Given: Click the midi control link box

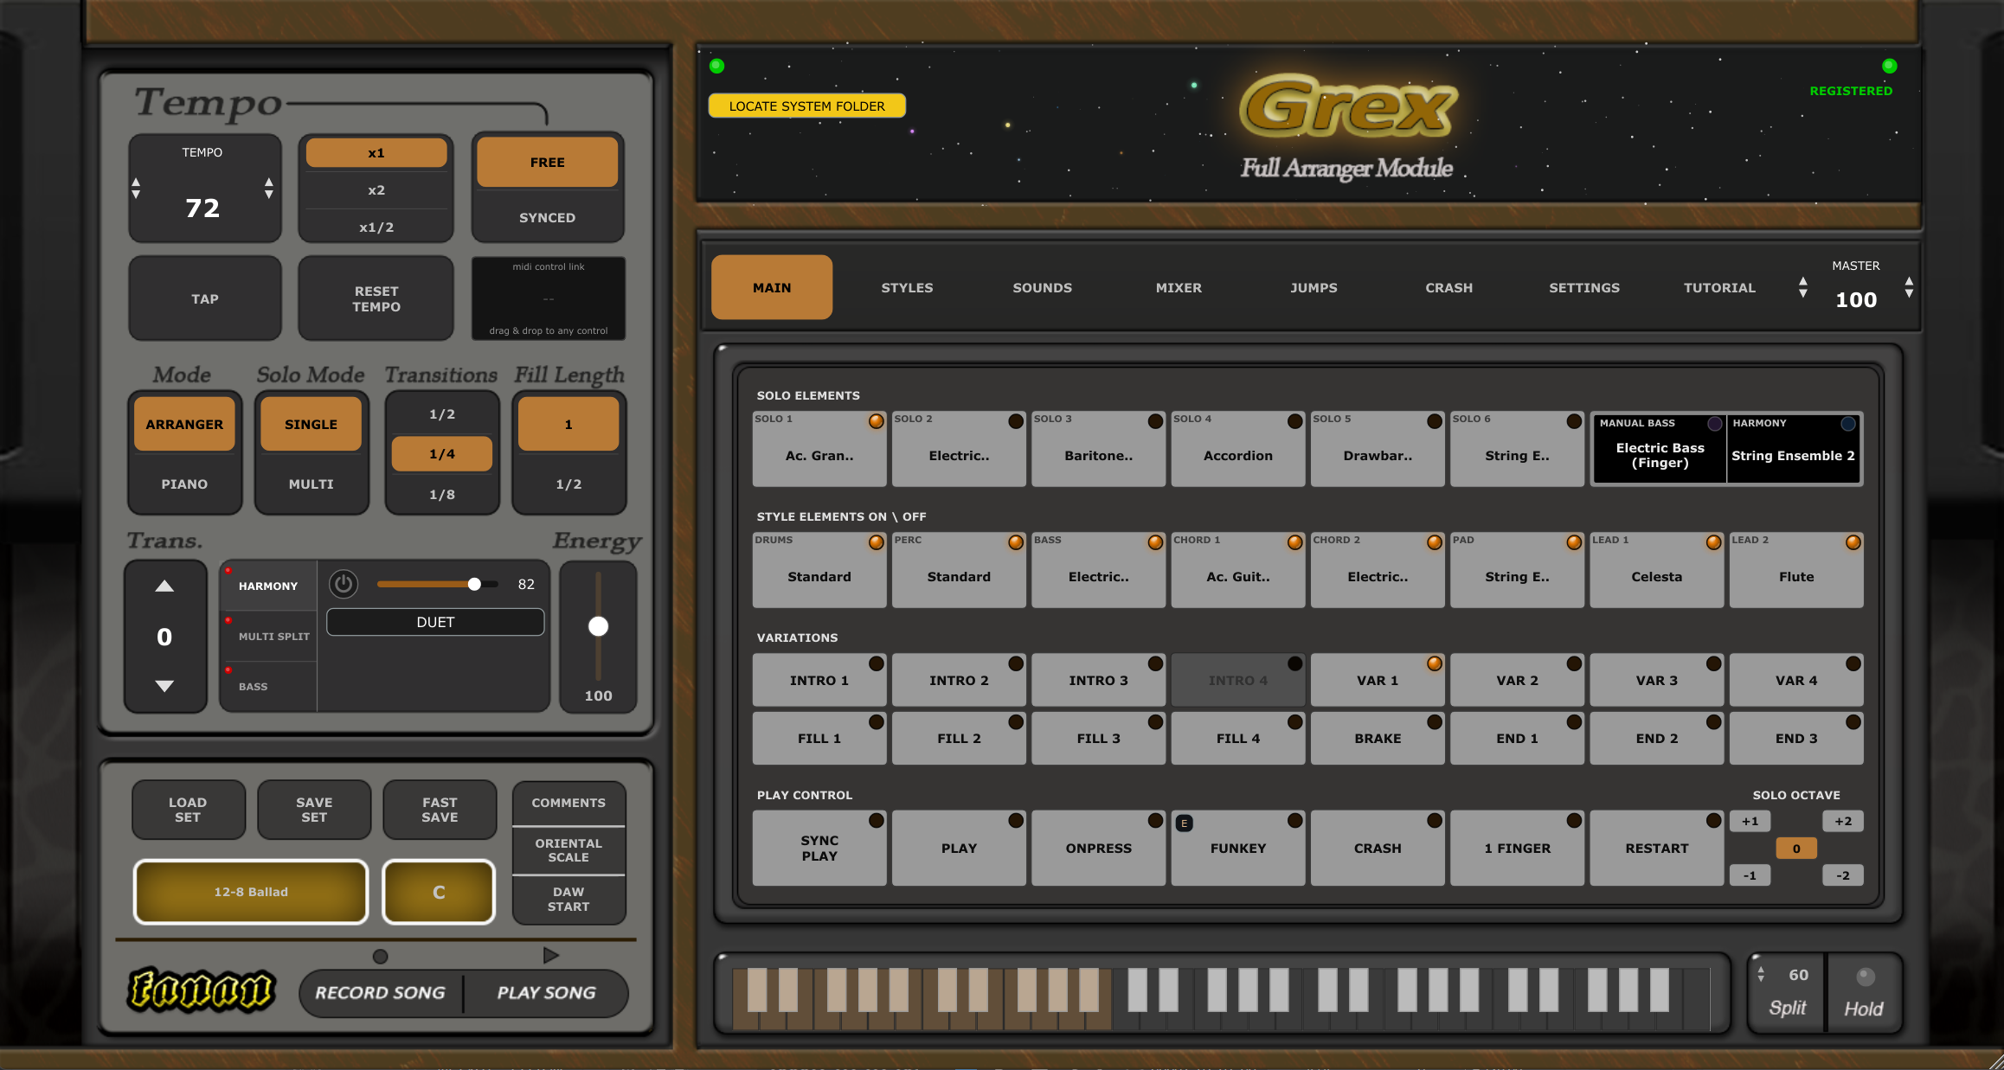Looking at the screenshot, I should click(x=548, y=298).
